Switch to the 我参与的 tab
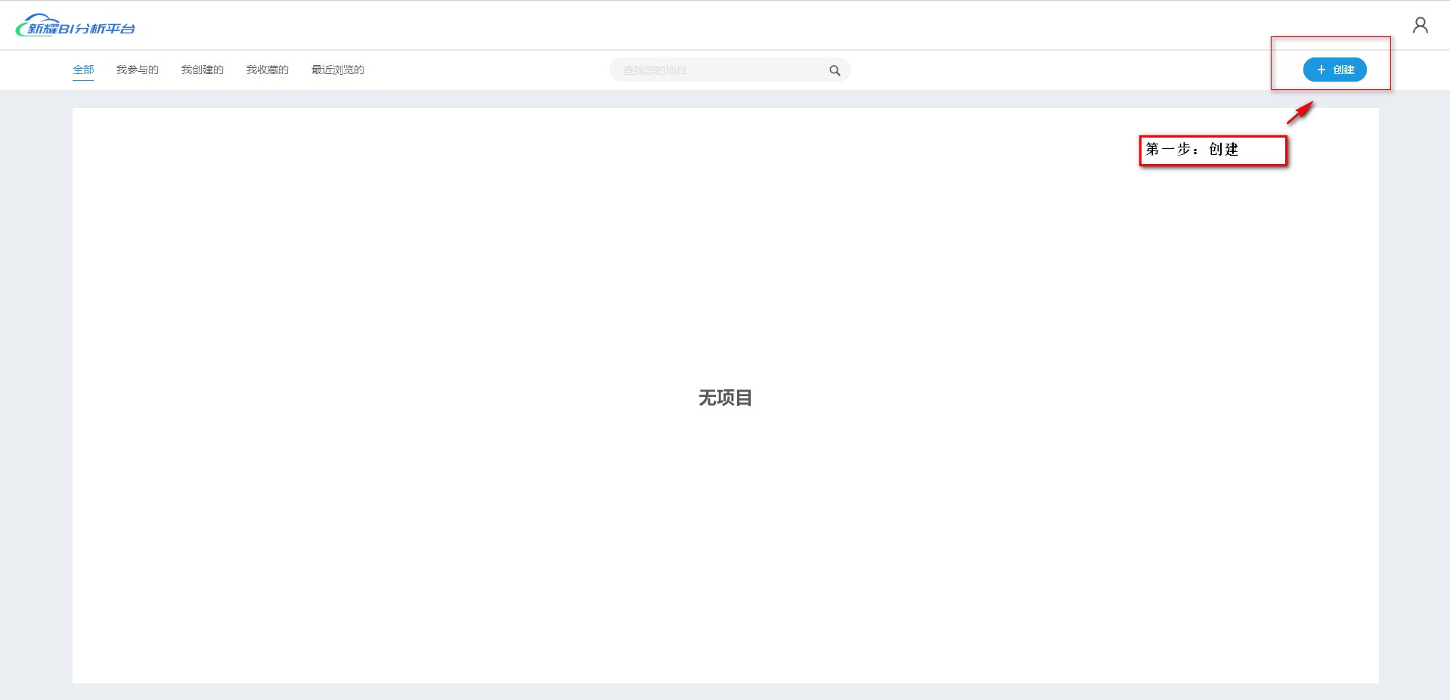The width and height of the screenshot is (1450, 700). (x=137, y=70)
